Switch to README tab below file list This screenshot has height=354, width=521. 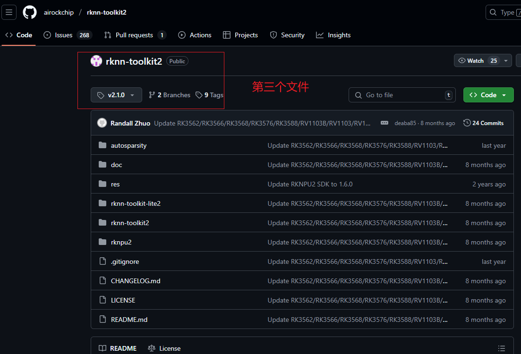tap(118, 348)
